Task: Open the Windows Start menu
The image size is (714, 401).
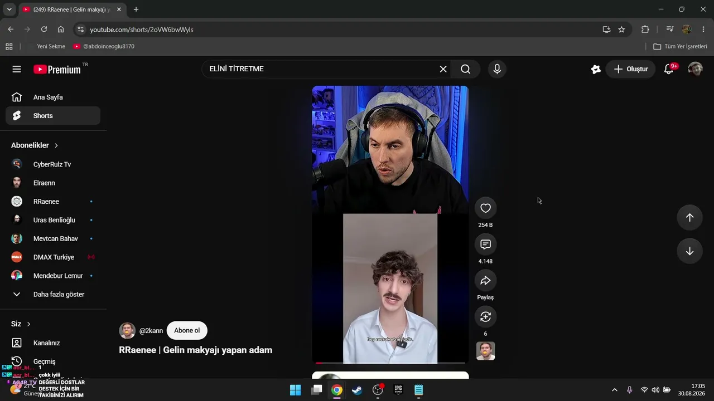Action: [296, 390]
